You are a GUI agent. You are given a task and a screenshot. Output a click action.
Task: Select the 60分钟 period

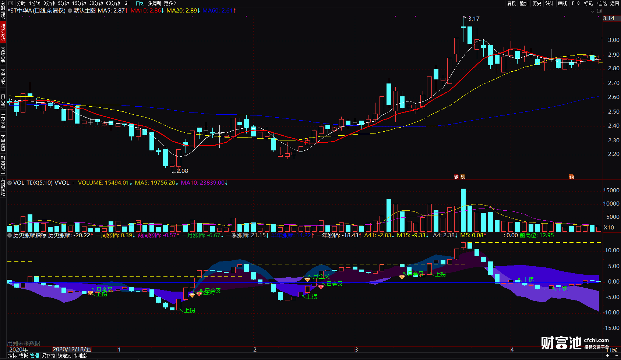[113, 3]
